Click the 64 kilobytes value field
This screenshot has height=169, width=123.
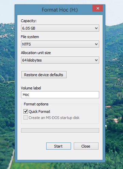[x=60, y=60]
